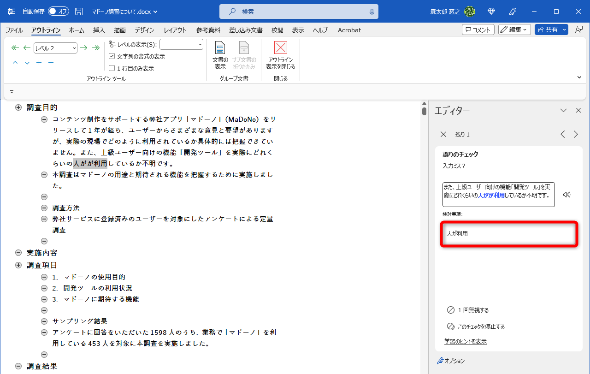590x374 pixels.
Task: Click the microphone icon in the search bar
Action: tap(372, 12)
